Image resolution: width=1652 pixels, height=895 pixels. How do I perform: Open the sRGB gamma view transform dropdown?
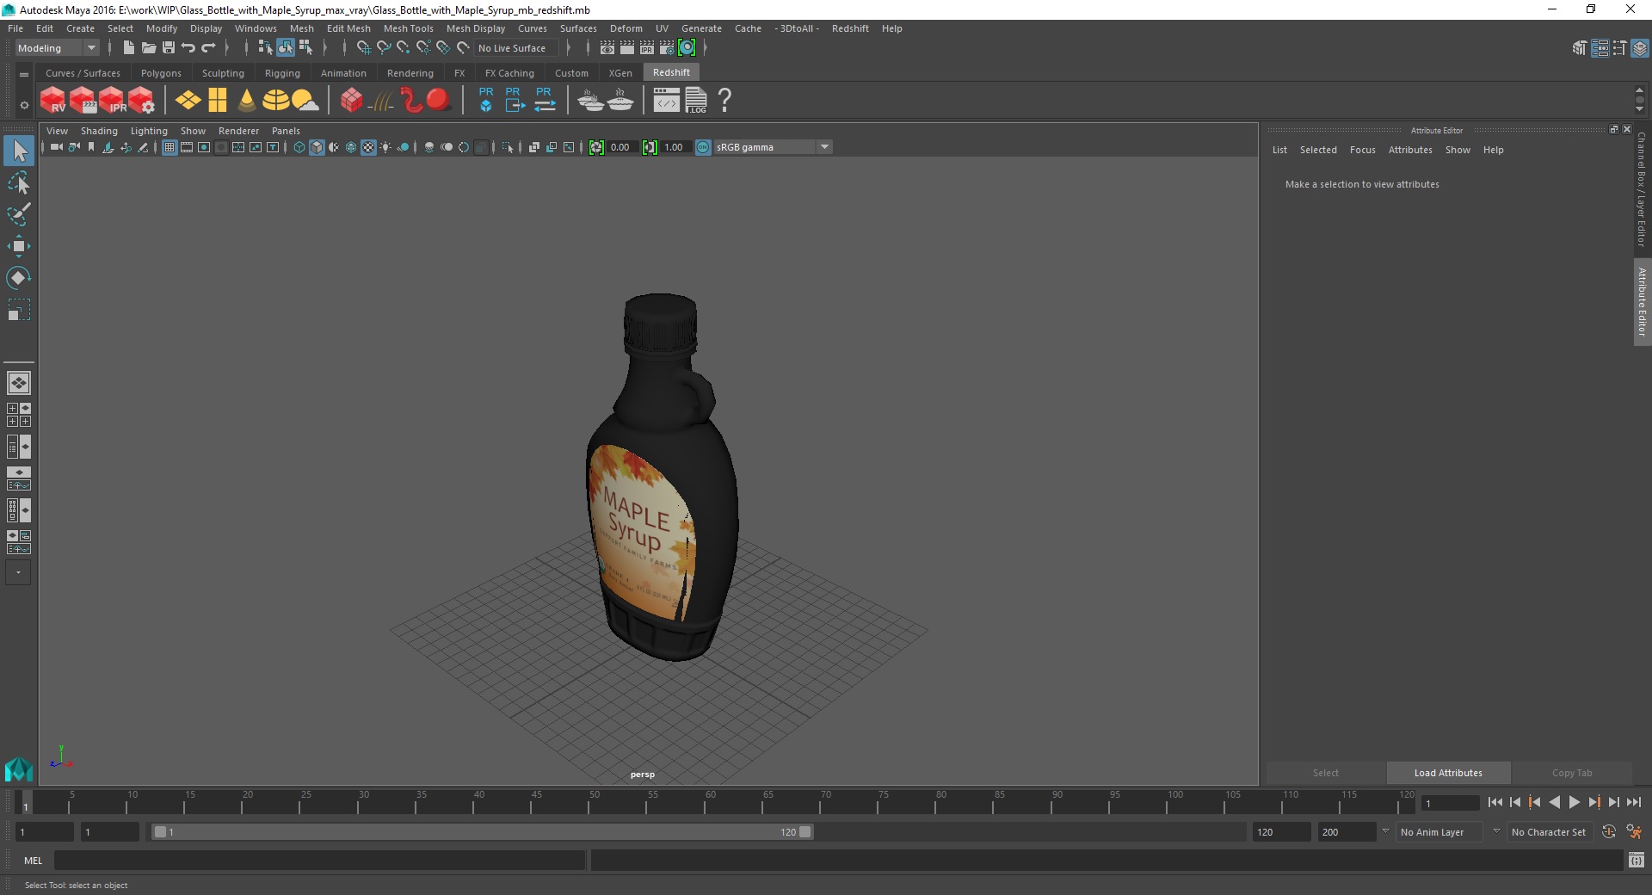(x=774, y=148)
